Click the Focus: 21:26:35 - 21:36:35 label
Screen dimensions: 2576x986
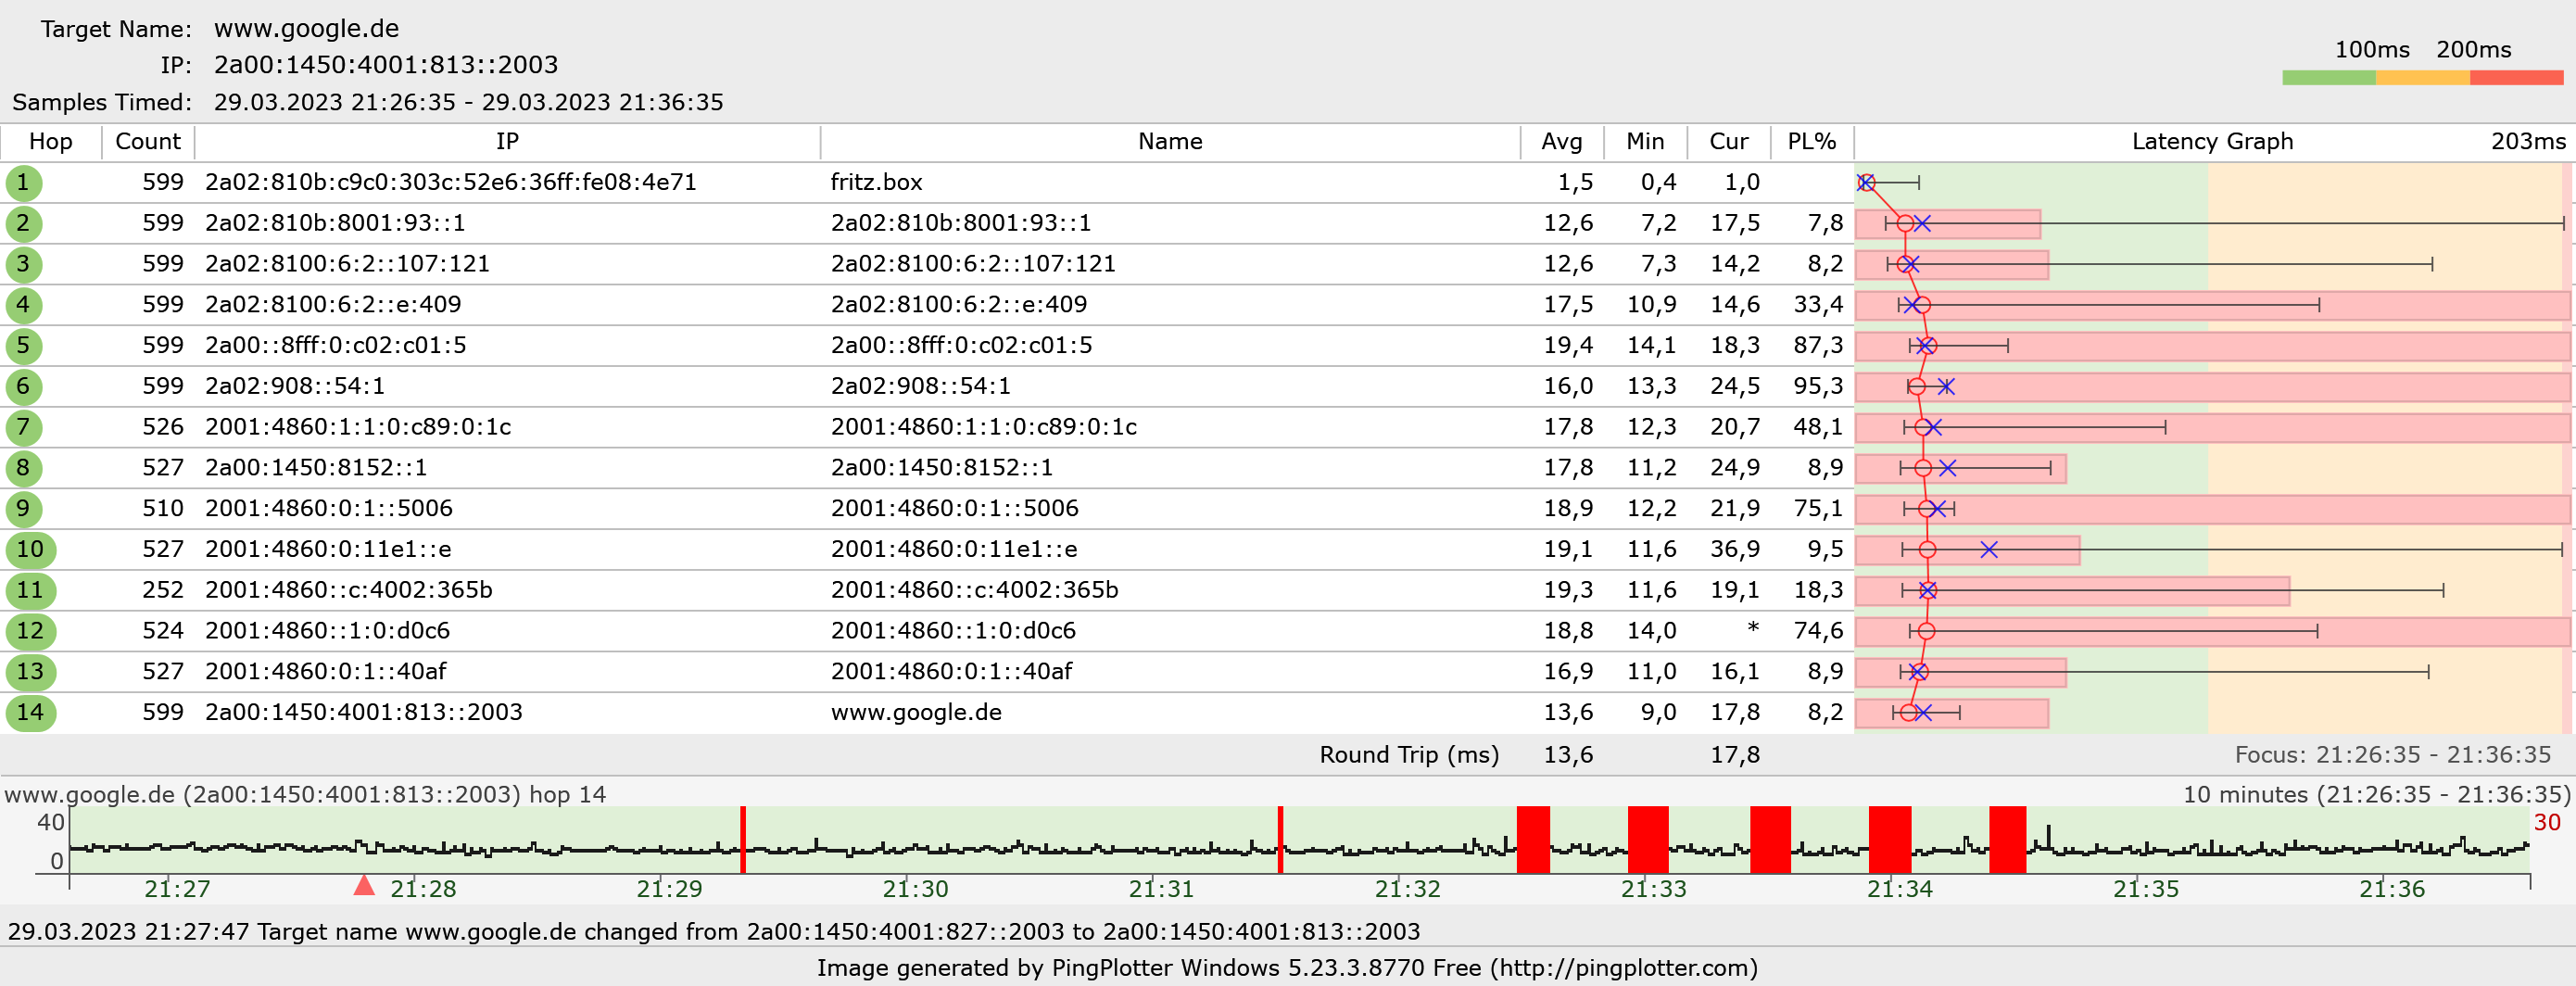click(2393, 756)
